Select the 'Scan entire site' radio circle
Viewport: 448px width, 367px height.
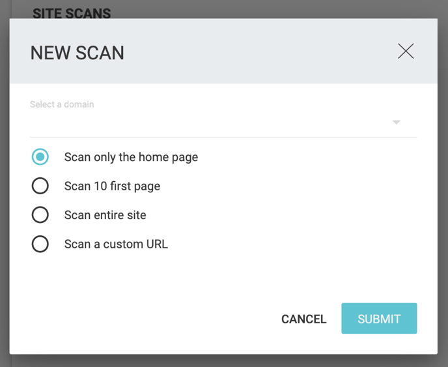[x=40, y=215]
